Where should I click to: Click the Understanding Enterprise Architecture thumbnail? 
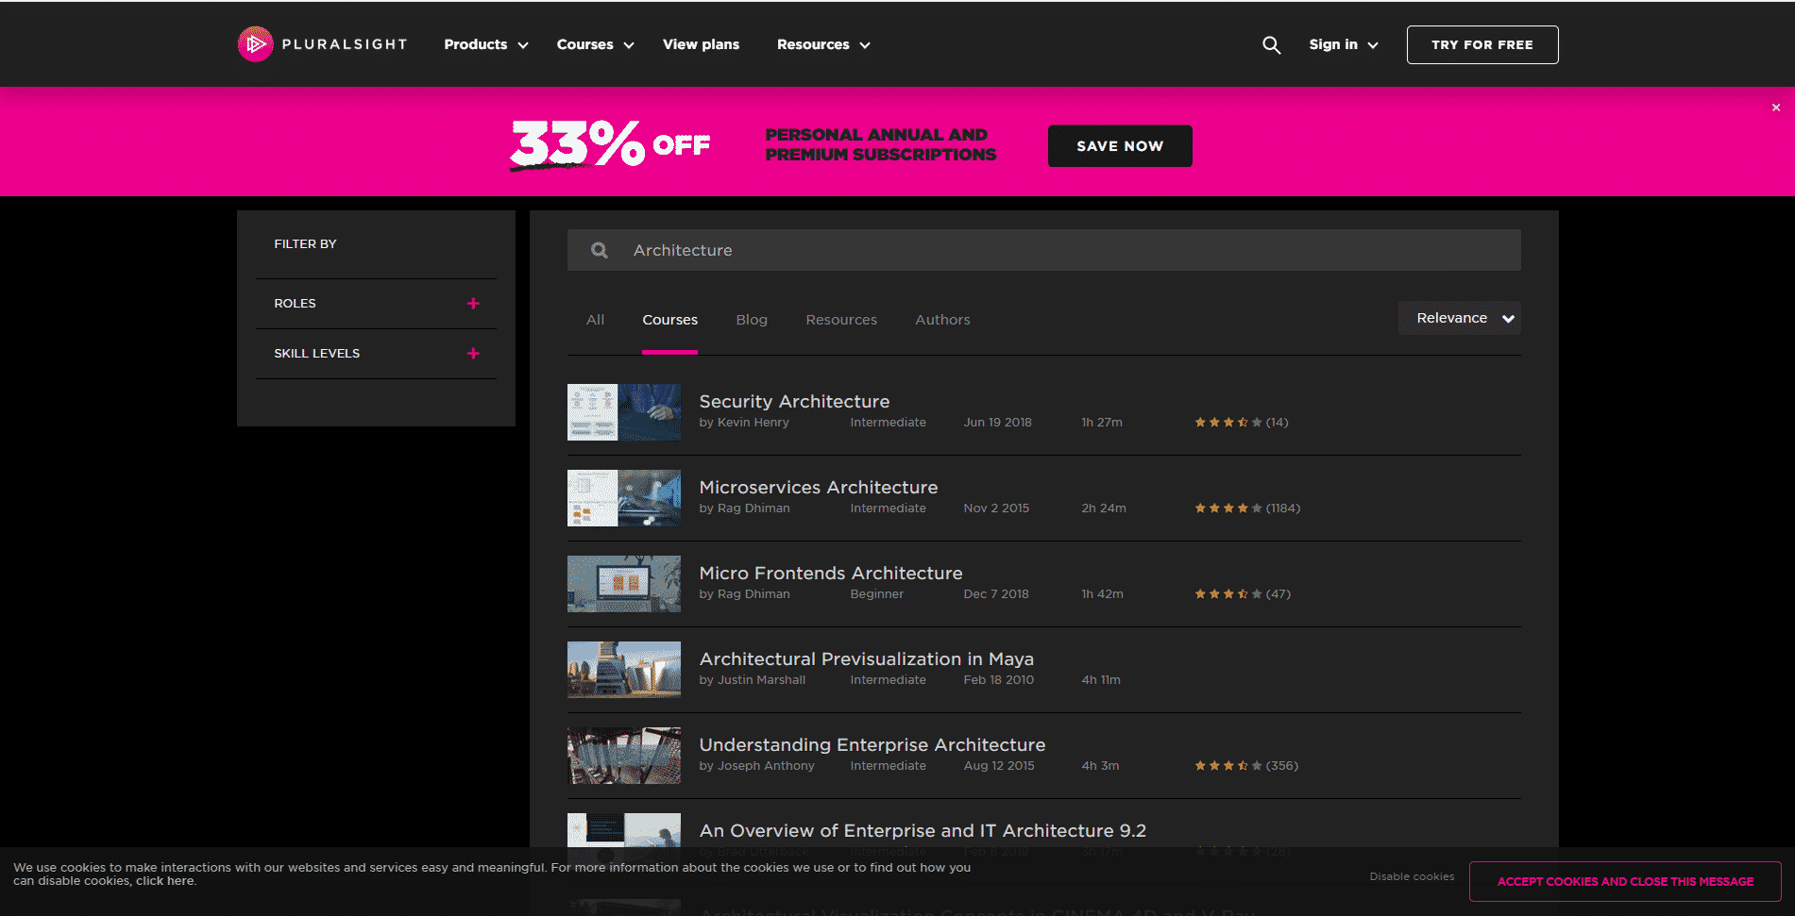click(623, 756)
